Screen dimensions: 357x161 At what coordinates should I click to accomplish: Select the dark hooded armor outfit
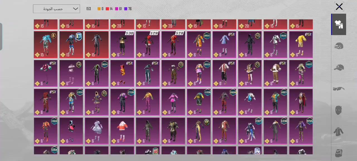(148, 131)
